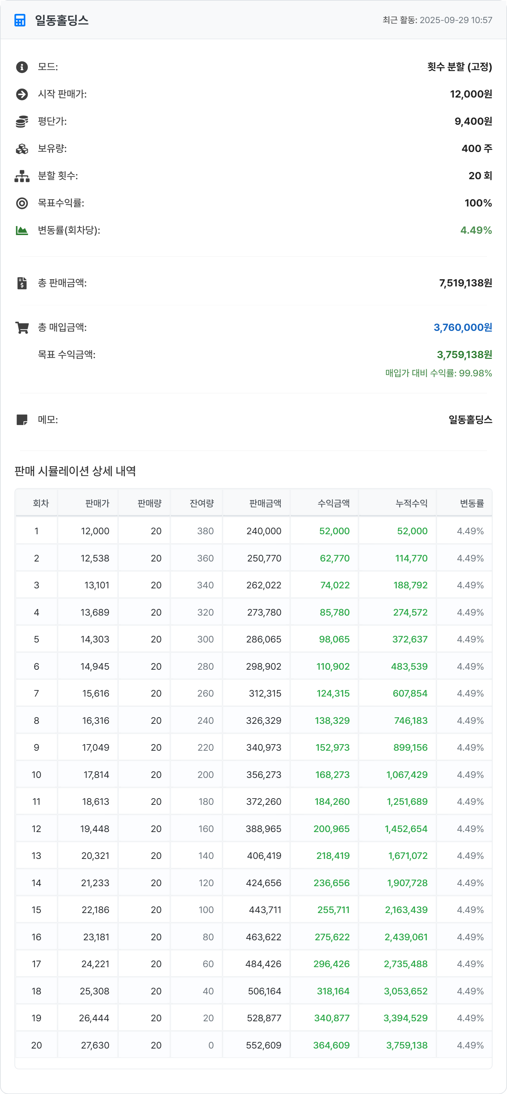Click the green chart icon next to 변동률(회차당)

coord(22,230)
